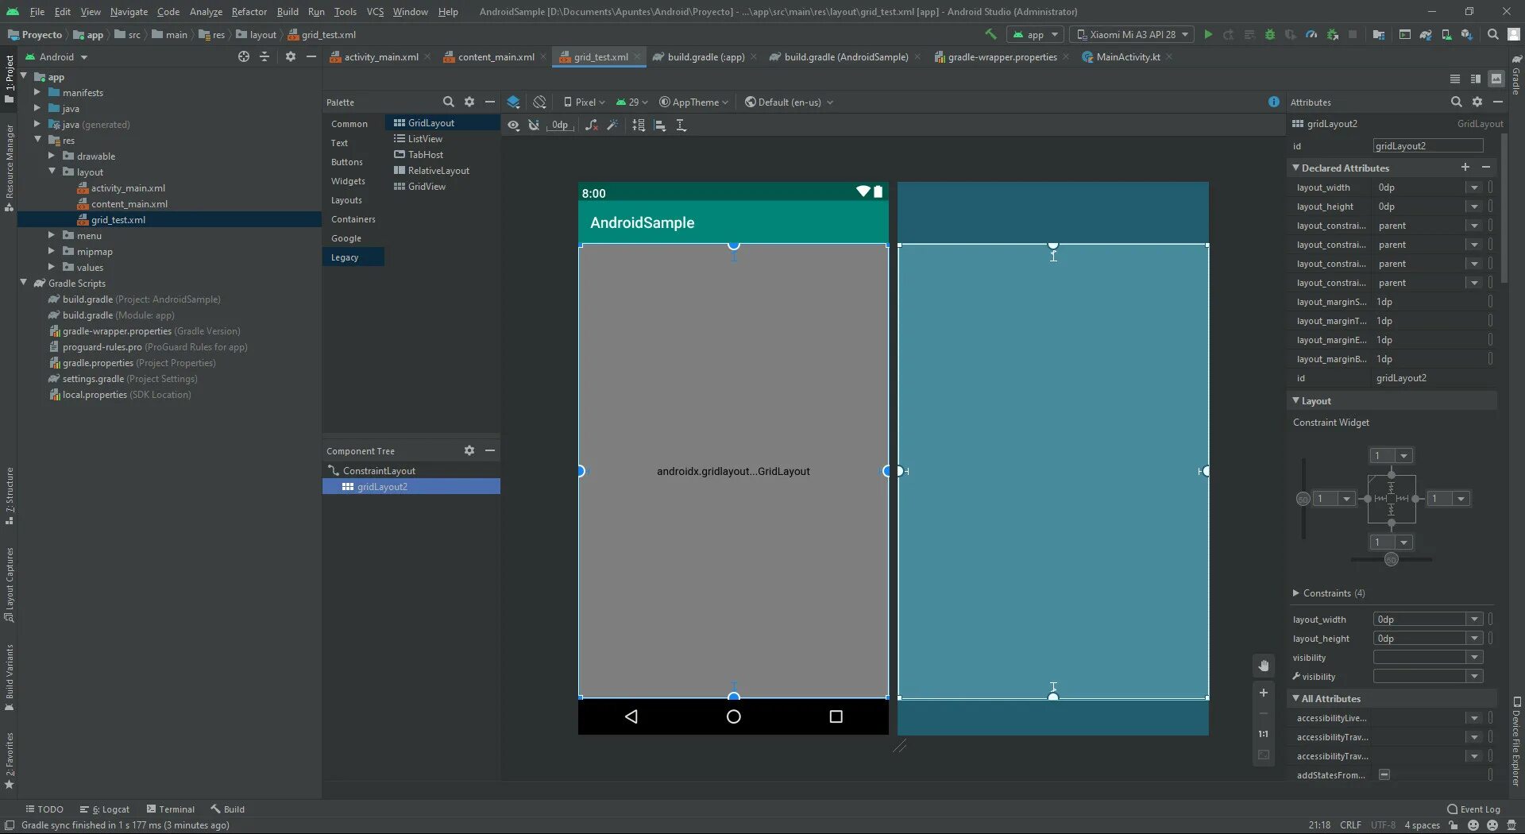Viewport: 1525px width, 834px height.
Task: Expand the Constraints section in Attributes
Action: pos(1296,593)
